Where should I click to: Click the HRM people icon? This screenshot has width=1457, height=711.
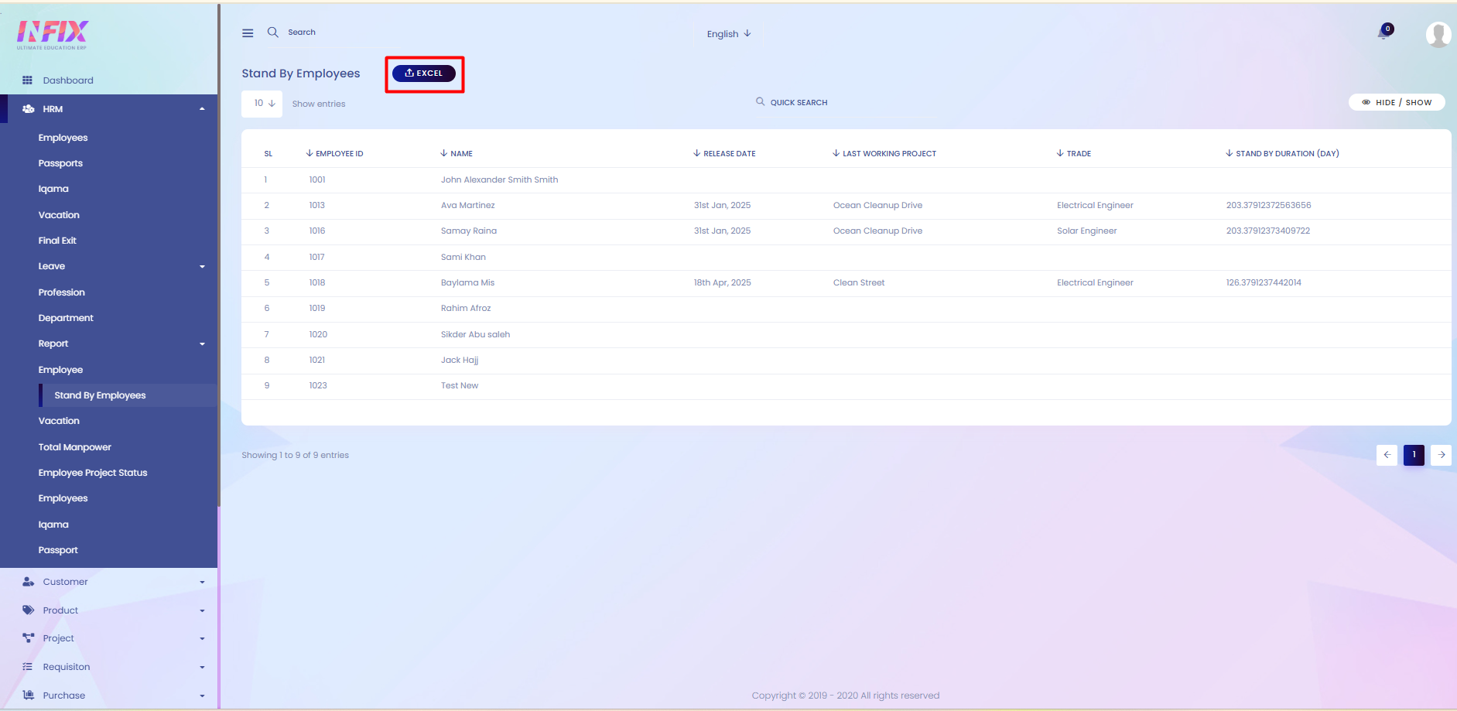click(x=29, y=109)
